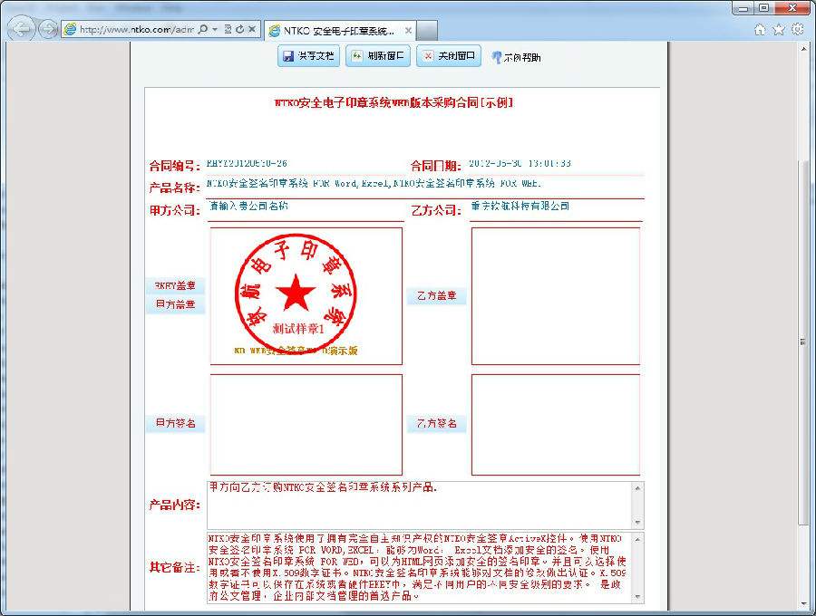Click the browser Forward arrow button
This screenshot has height=616, width=816.
click(48, 29)
